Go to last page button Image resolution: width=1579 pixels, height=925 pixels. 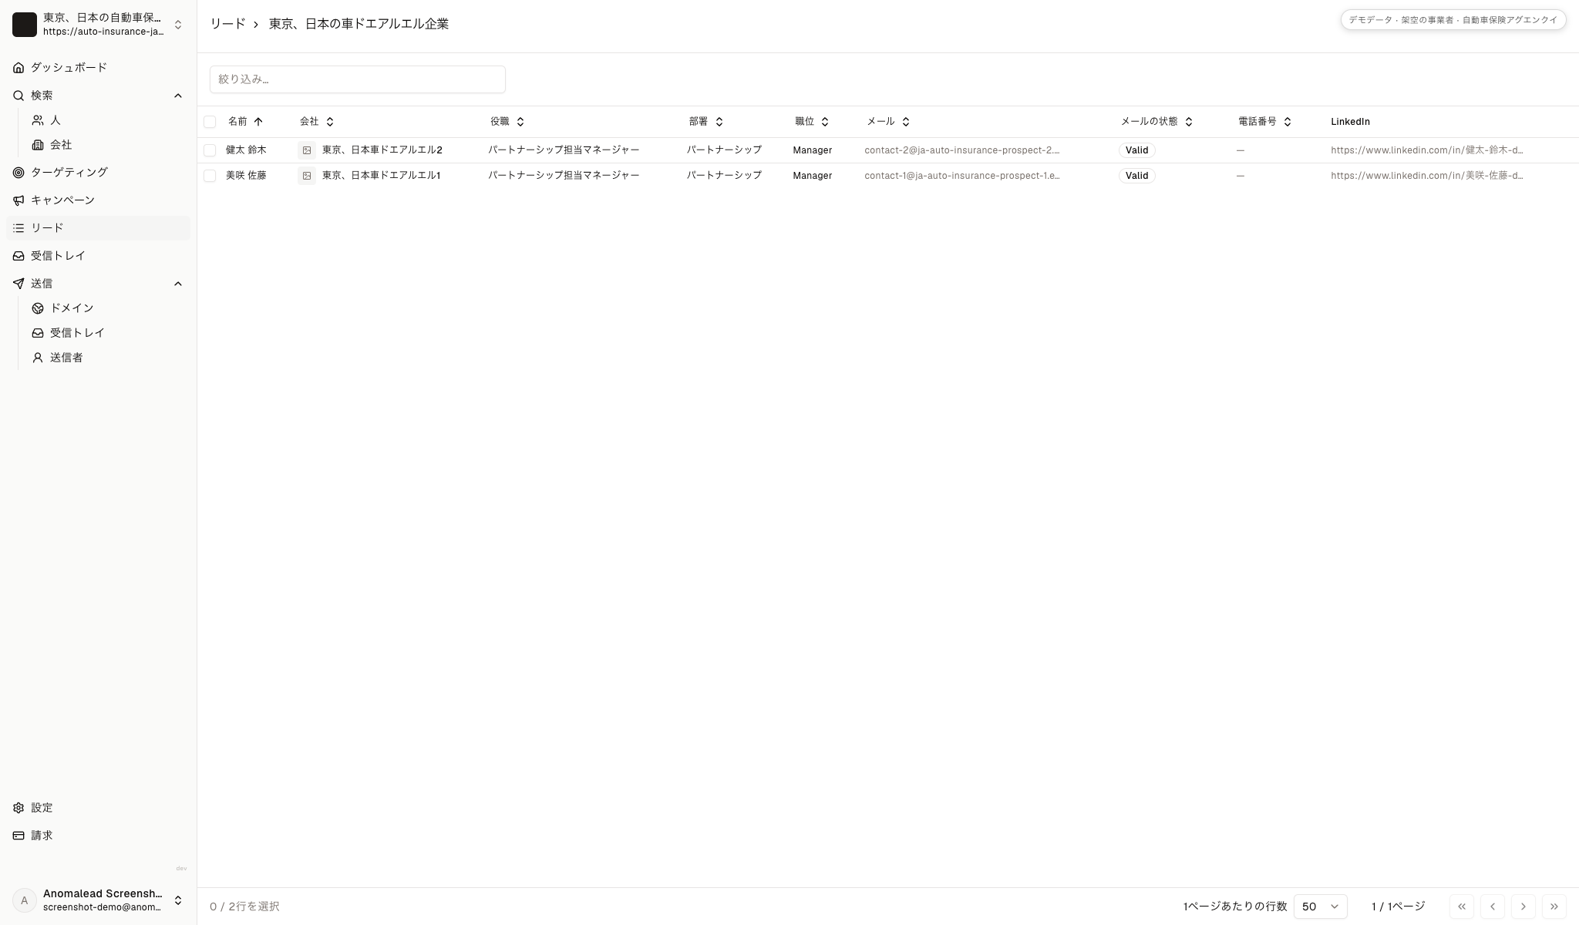point(1554,906)
